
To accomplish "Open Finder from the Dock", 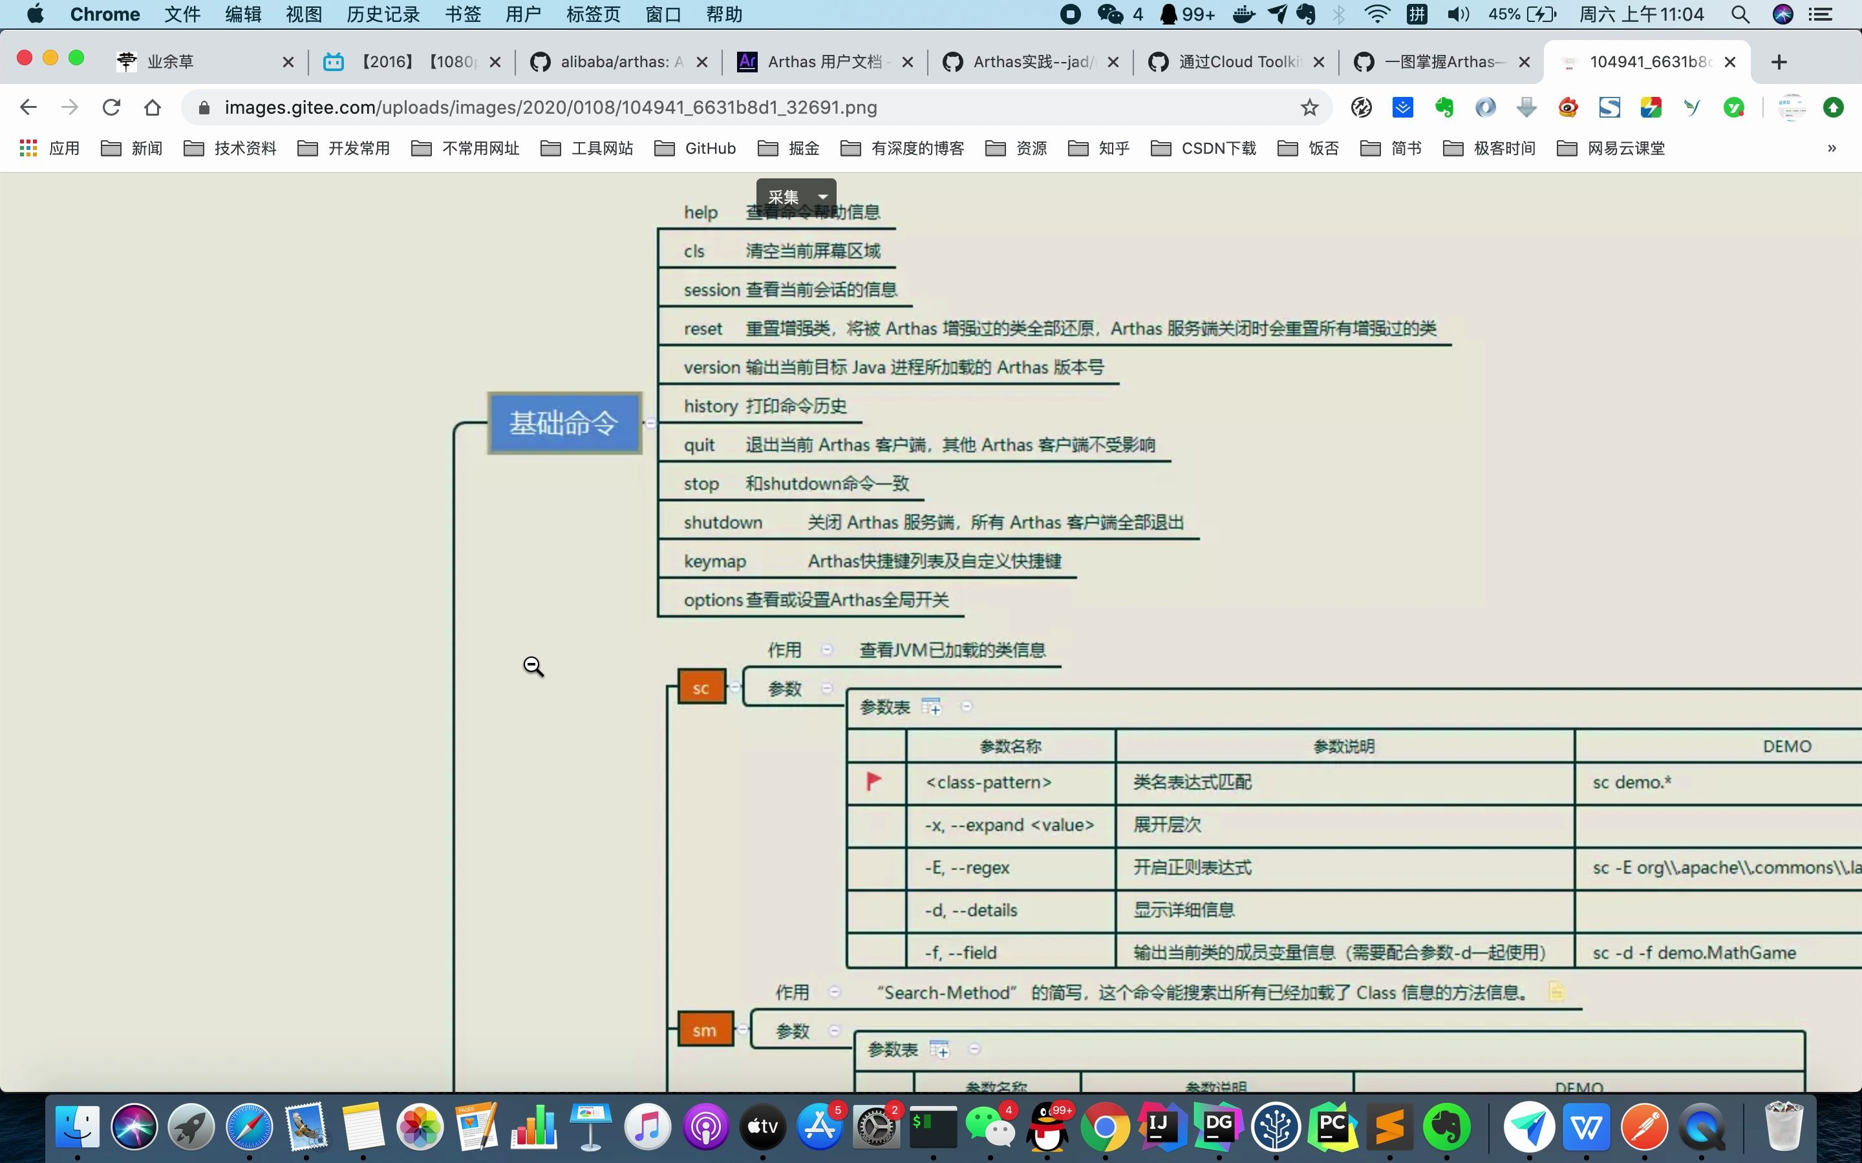I will pyautogui.click(x=78, y=1127).
